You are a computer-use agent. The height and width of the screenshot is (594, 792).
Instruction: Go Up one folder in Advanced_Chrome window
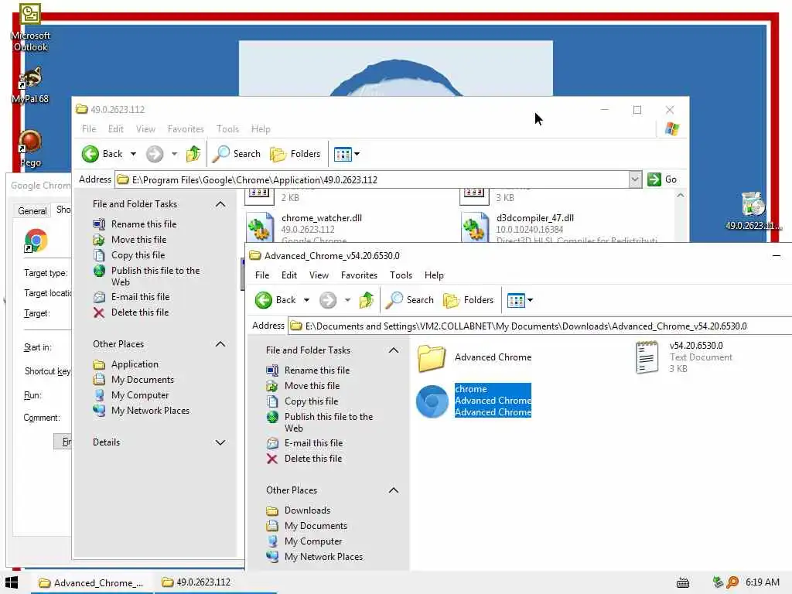point(366,300)
